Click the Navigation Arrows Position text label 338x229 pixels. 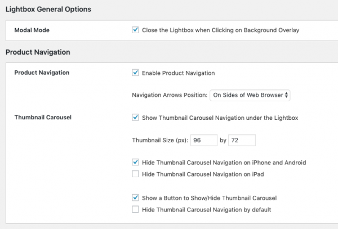169,95
